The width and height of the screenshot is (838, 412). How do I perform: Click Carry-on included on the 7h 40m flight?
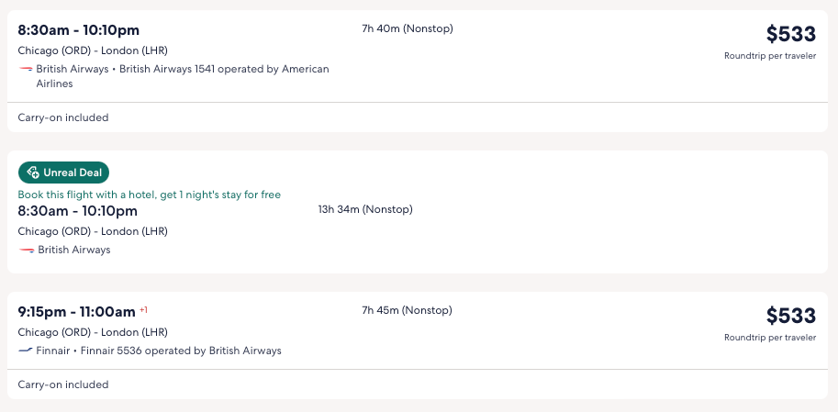tap(63, 117)
